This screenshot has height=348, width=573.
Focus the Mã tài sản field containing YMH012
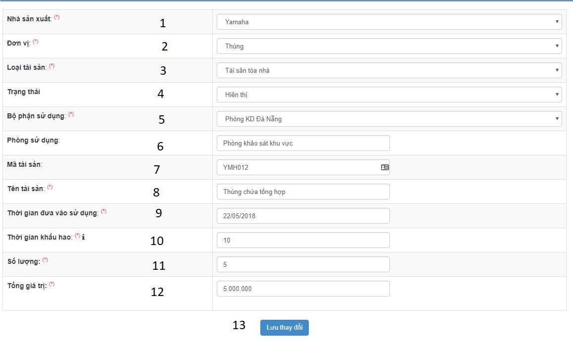pos(297,167)
